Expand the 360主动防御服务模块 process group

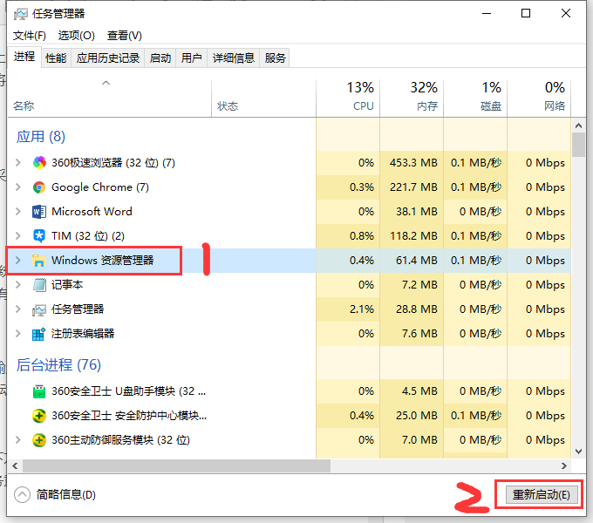[17, 440]
